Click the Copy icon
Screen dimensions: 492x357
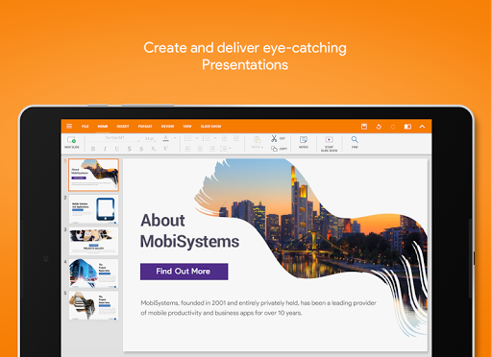(x=274, y=149)
